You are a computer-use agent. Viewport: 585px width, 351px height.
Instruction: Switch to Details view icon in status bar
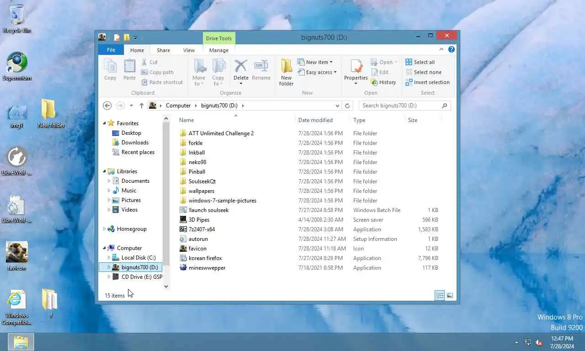pyautogui.click(x=440, y=296)
